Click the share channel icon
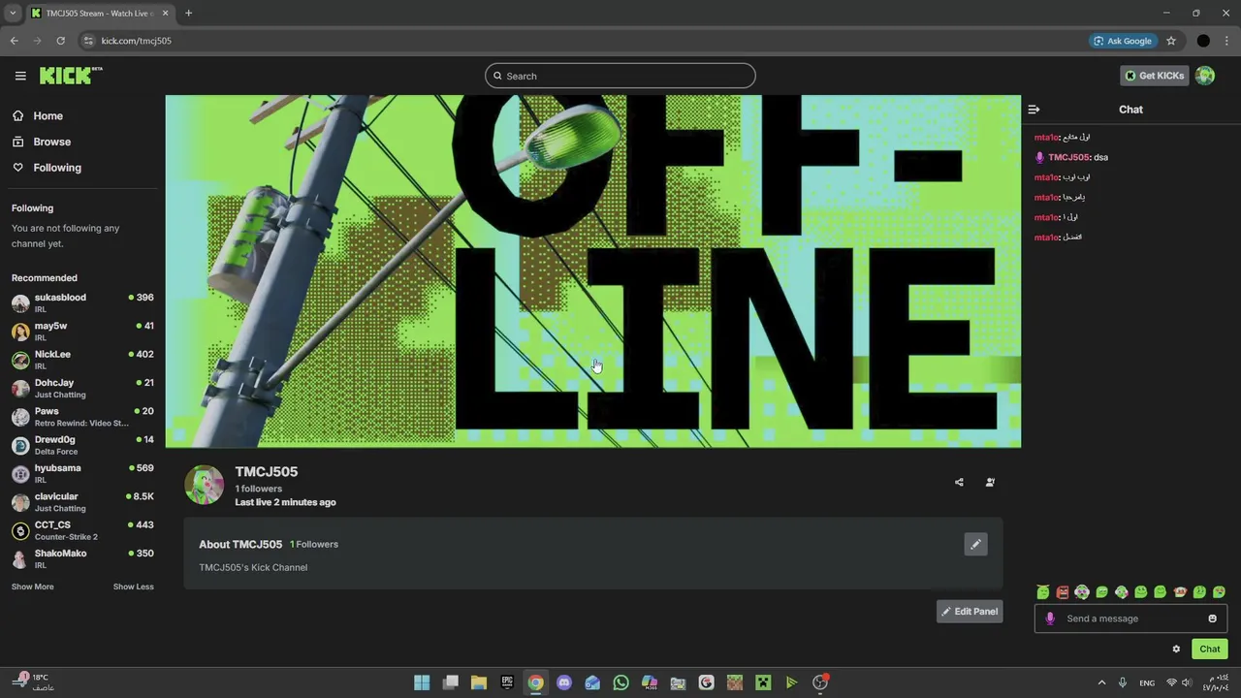Screen dimensions: 1241x698 (x=959, y=482)
